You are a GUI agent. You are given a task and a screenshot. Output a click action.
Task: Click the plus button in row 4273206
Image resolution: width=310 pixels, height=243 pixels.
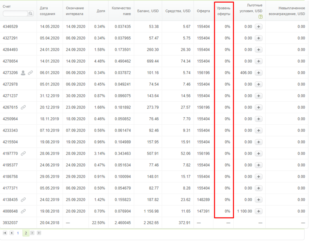[259, 73]
